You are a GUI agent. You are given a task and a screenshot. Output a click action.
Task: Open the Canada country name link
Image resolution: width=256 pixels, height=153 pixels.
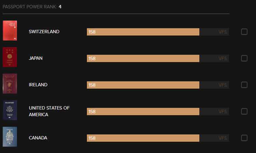pyautogui.click(x=38, y=138)
